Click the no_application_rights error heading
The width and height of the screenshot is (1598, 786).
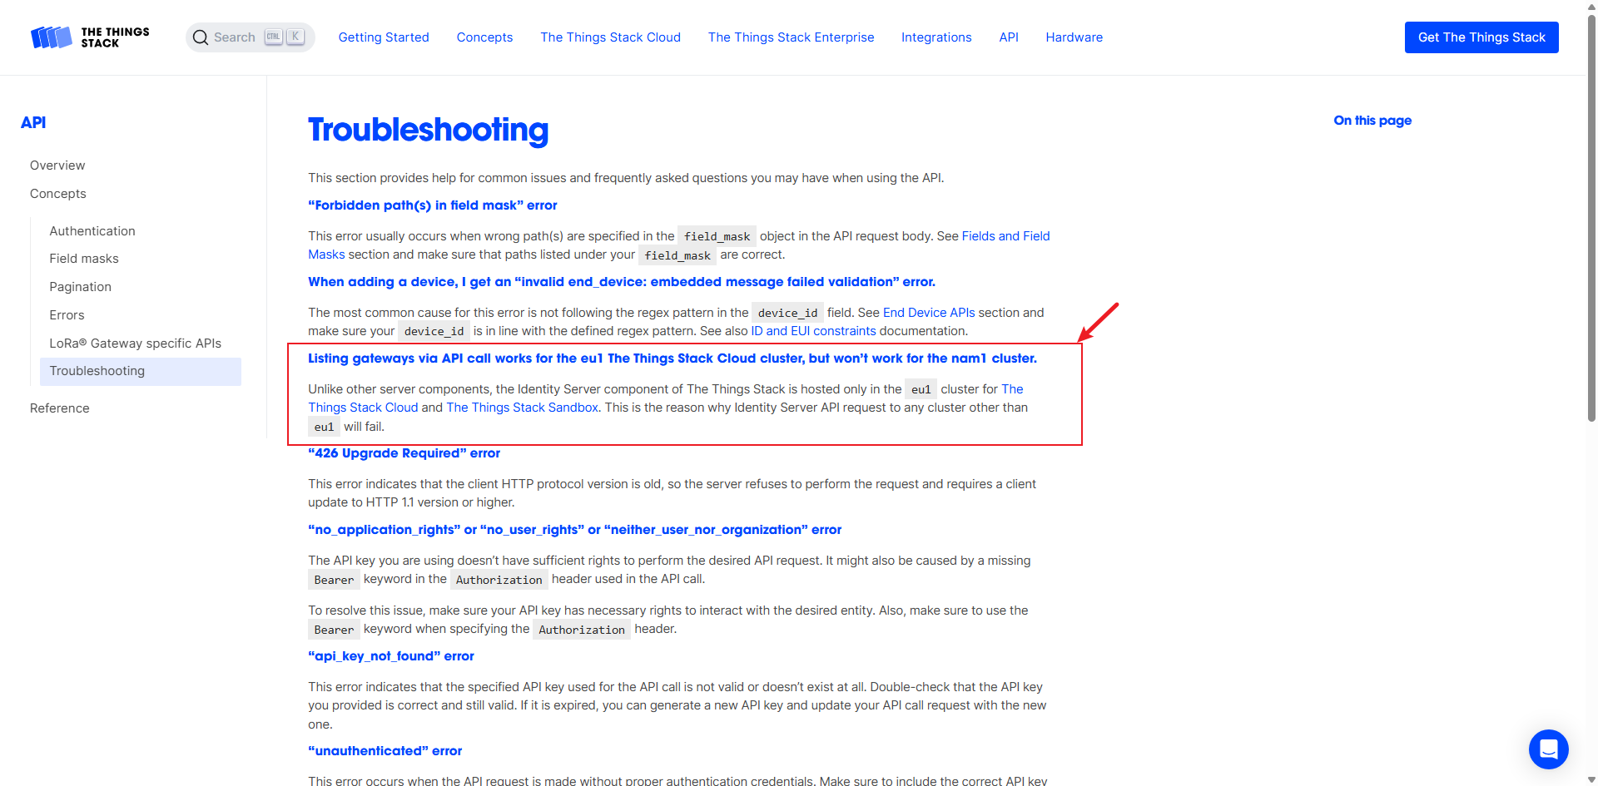[x=575, y=530]
